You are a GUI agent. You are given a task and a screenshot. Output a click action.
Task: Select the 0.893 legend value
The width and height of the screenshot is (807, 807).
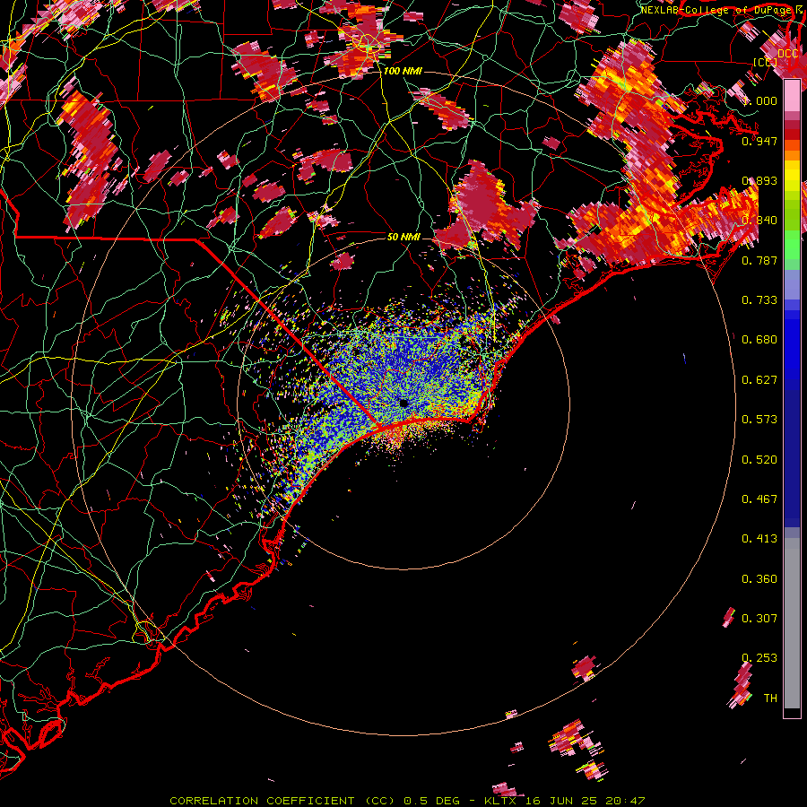click(759, 180)
